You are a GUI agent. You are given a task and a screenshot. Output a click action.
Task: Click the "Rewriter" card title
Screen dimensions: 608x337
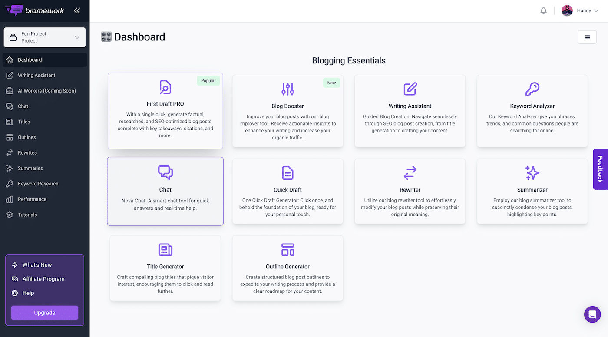tap(410, 190)
